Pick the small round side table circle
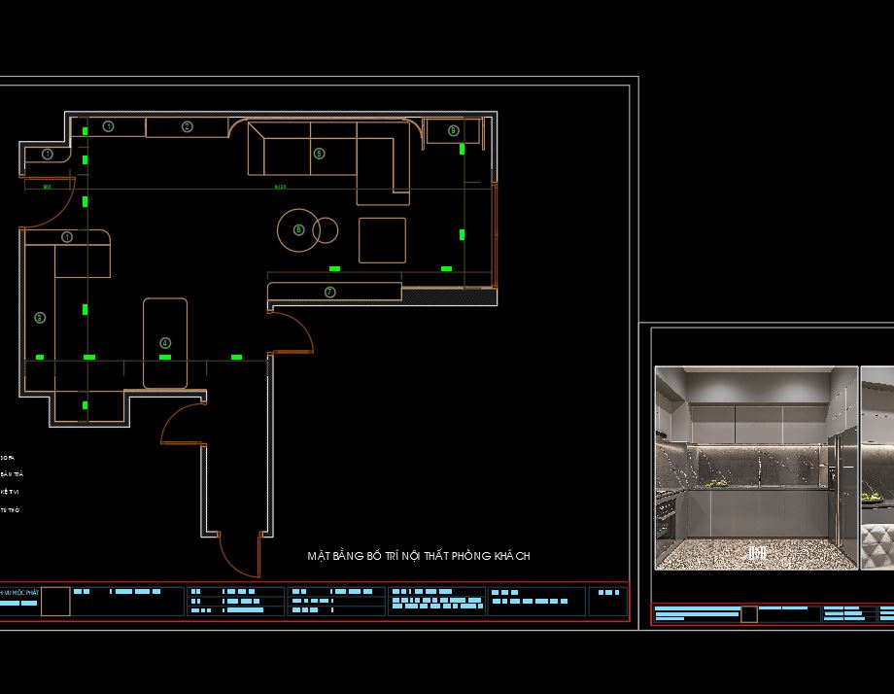The width and height of the screenshot is (894, 694). (x=326, y=230)
